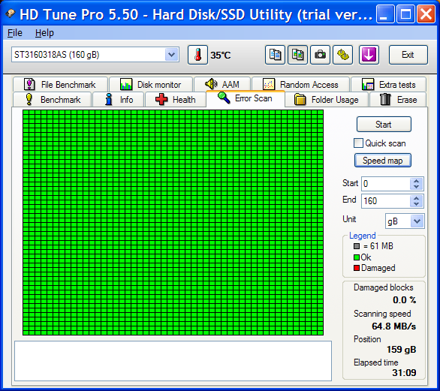Enable the Quick scan checkbox

[x=358, y=143]
